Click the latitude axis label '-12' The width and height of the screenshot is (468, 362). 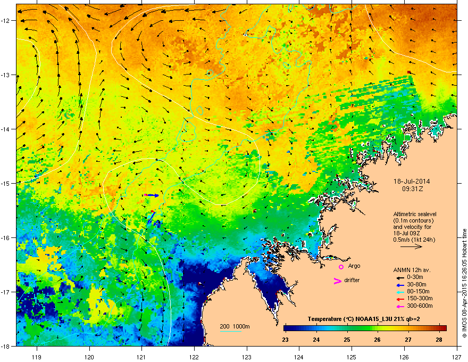[x=5, y=20]
